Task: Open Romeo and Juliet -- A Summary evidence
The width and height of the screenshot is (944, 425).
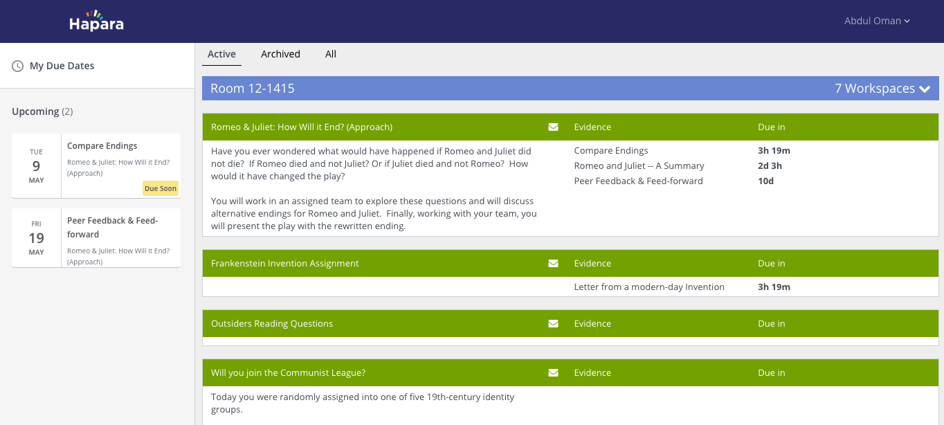Action: coord(639,166)
